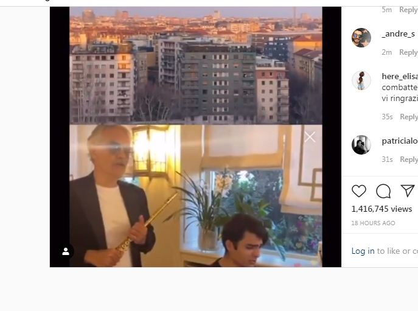Open here_elisa avatar
The height and width of the screenshot is (311, 418).
[x=361, y=80]
